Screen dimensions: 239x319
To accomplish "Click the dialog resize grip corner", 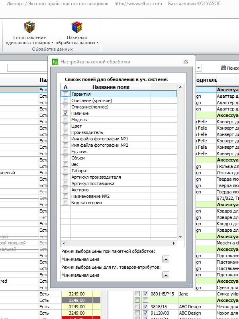I will pyautogui.click(x=189, y=285).
